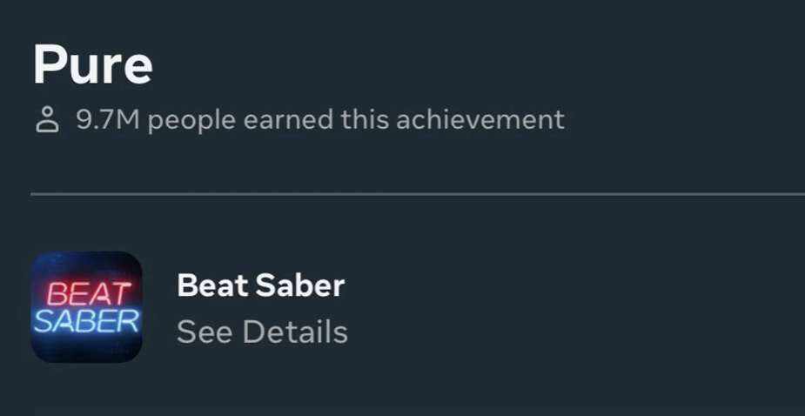Click the word "people" in the subtitle

(191, 119)
